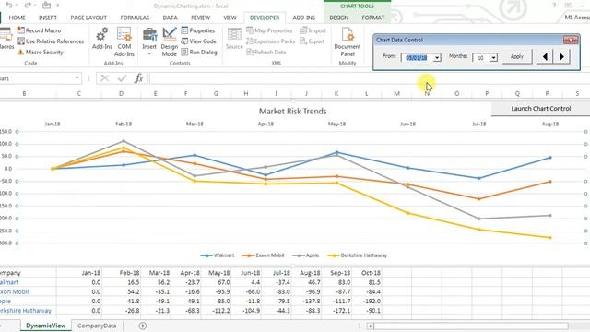The height and width of the screenshot is (332, 590).
Task: Click Run Dialog
Action: click(199, 52)
